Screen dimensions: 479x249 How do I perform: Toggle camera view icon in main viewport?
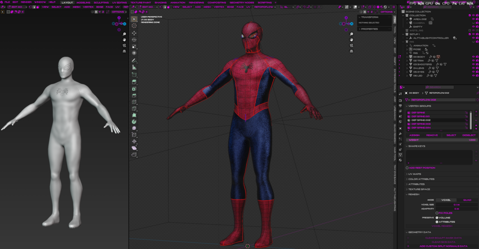[x=351, y=46]
